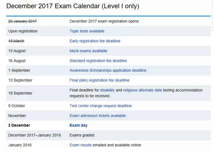The width and height of the screenshot is (215, 154).
Task: Click the 9 October date cell
Action: 17,106
